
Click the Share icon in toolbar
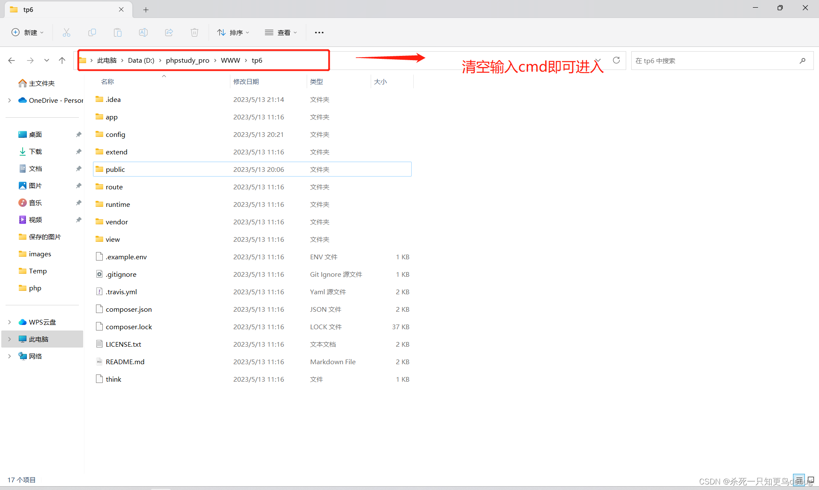(x=169, y=32)
